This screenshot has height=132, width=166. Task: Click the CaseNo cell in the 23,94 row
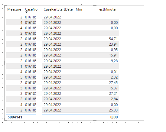(30, 44)
